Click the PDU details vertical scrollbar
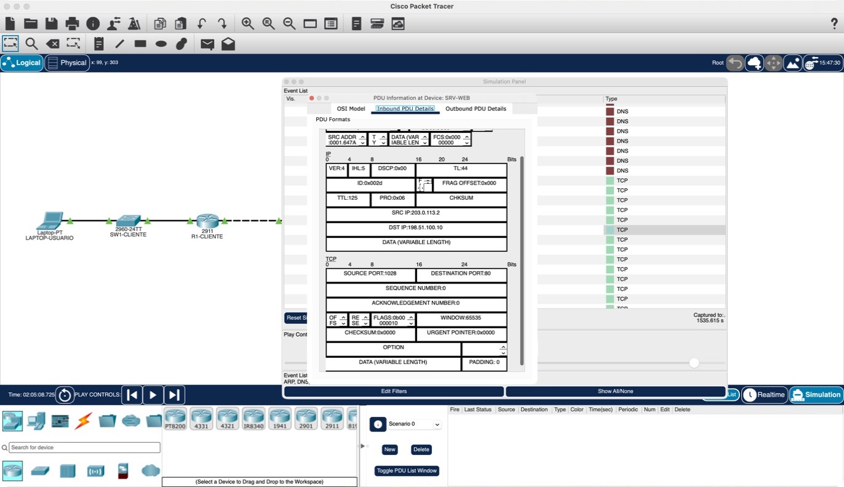 (522, 261)
